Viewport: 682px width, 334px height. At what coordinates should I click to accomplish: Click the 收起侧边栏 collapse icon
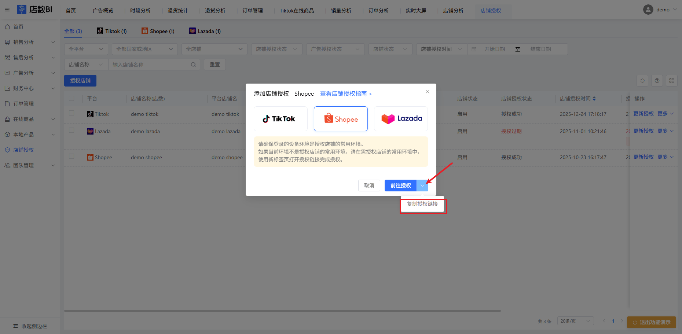tap(16, 326)
